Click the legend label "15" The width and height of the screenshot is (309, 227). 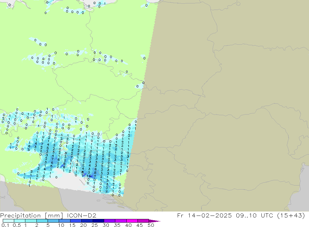(72, 225)
